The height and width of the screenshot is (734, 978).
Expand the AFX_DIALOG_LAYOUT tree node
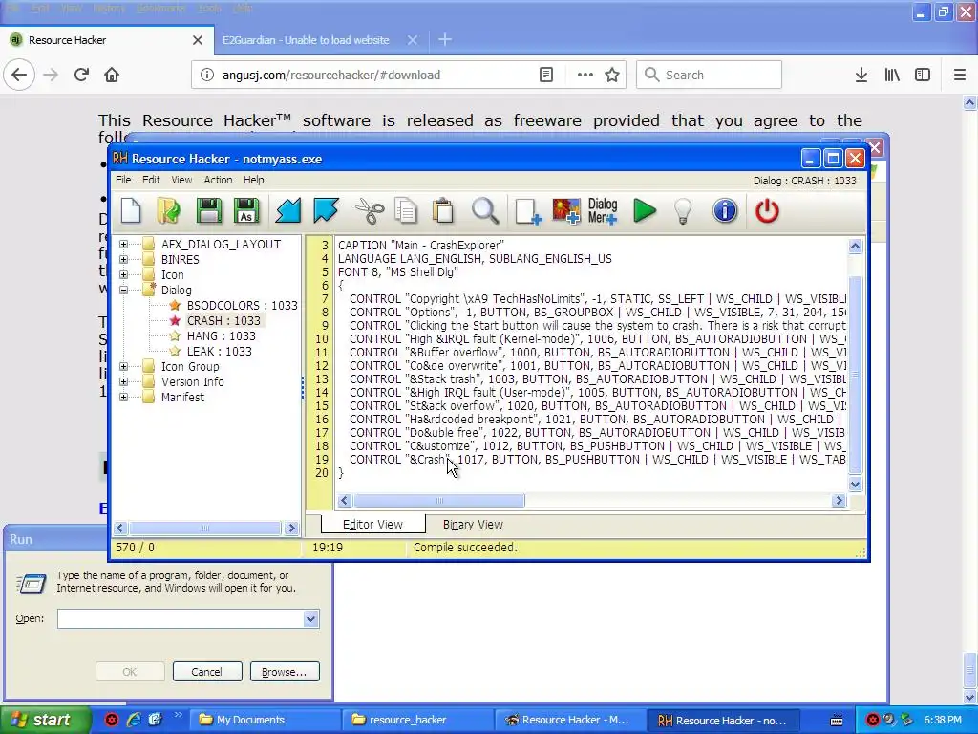point(123,244)
